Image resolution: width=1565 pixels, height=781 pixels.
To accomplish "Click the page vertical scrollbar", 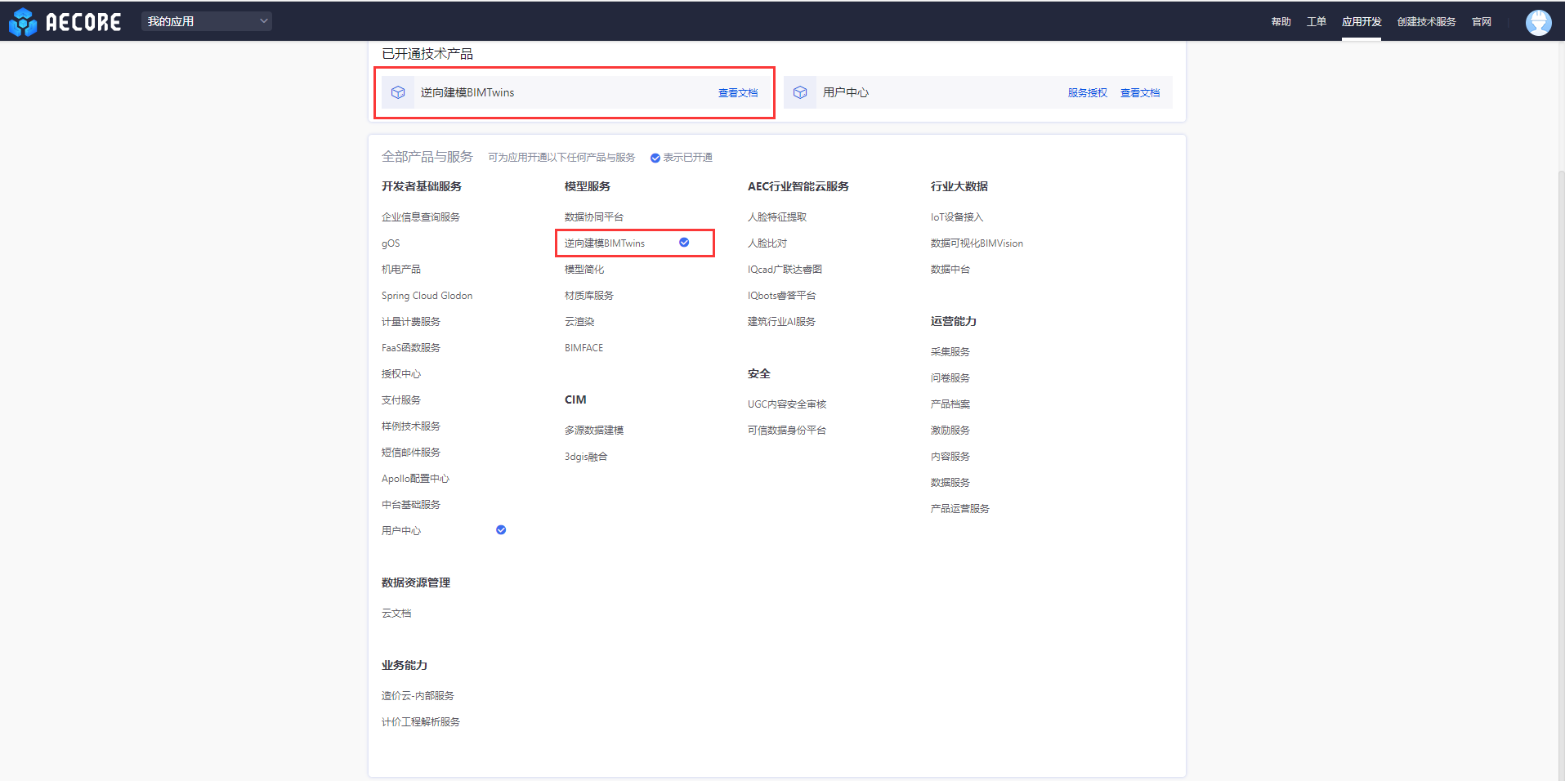I will (x=1560, y=408).
